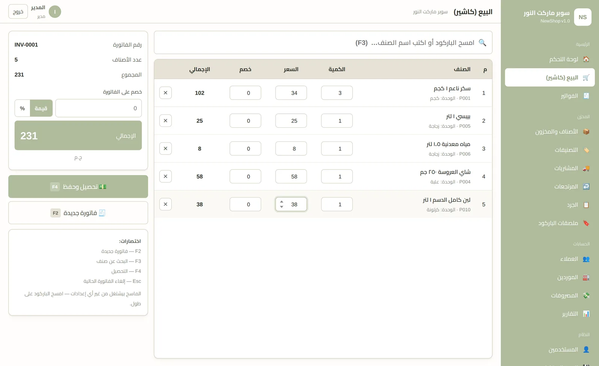Select البيع (كاشير) sidebar item
Screen dimensions: 599x366
550,77
